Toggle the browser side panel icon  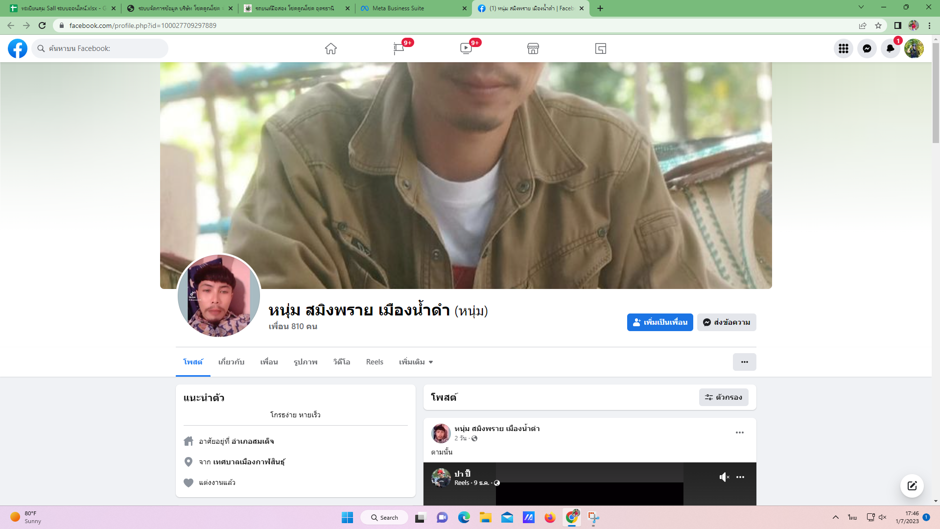897,25
